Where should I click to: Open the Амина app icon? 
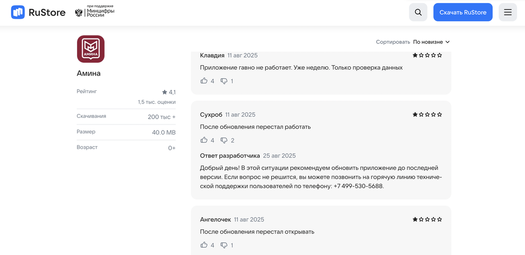pyautogui.click(x=91, y=49)
